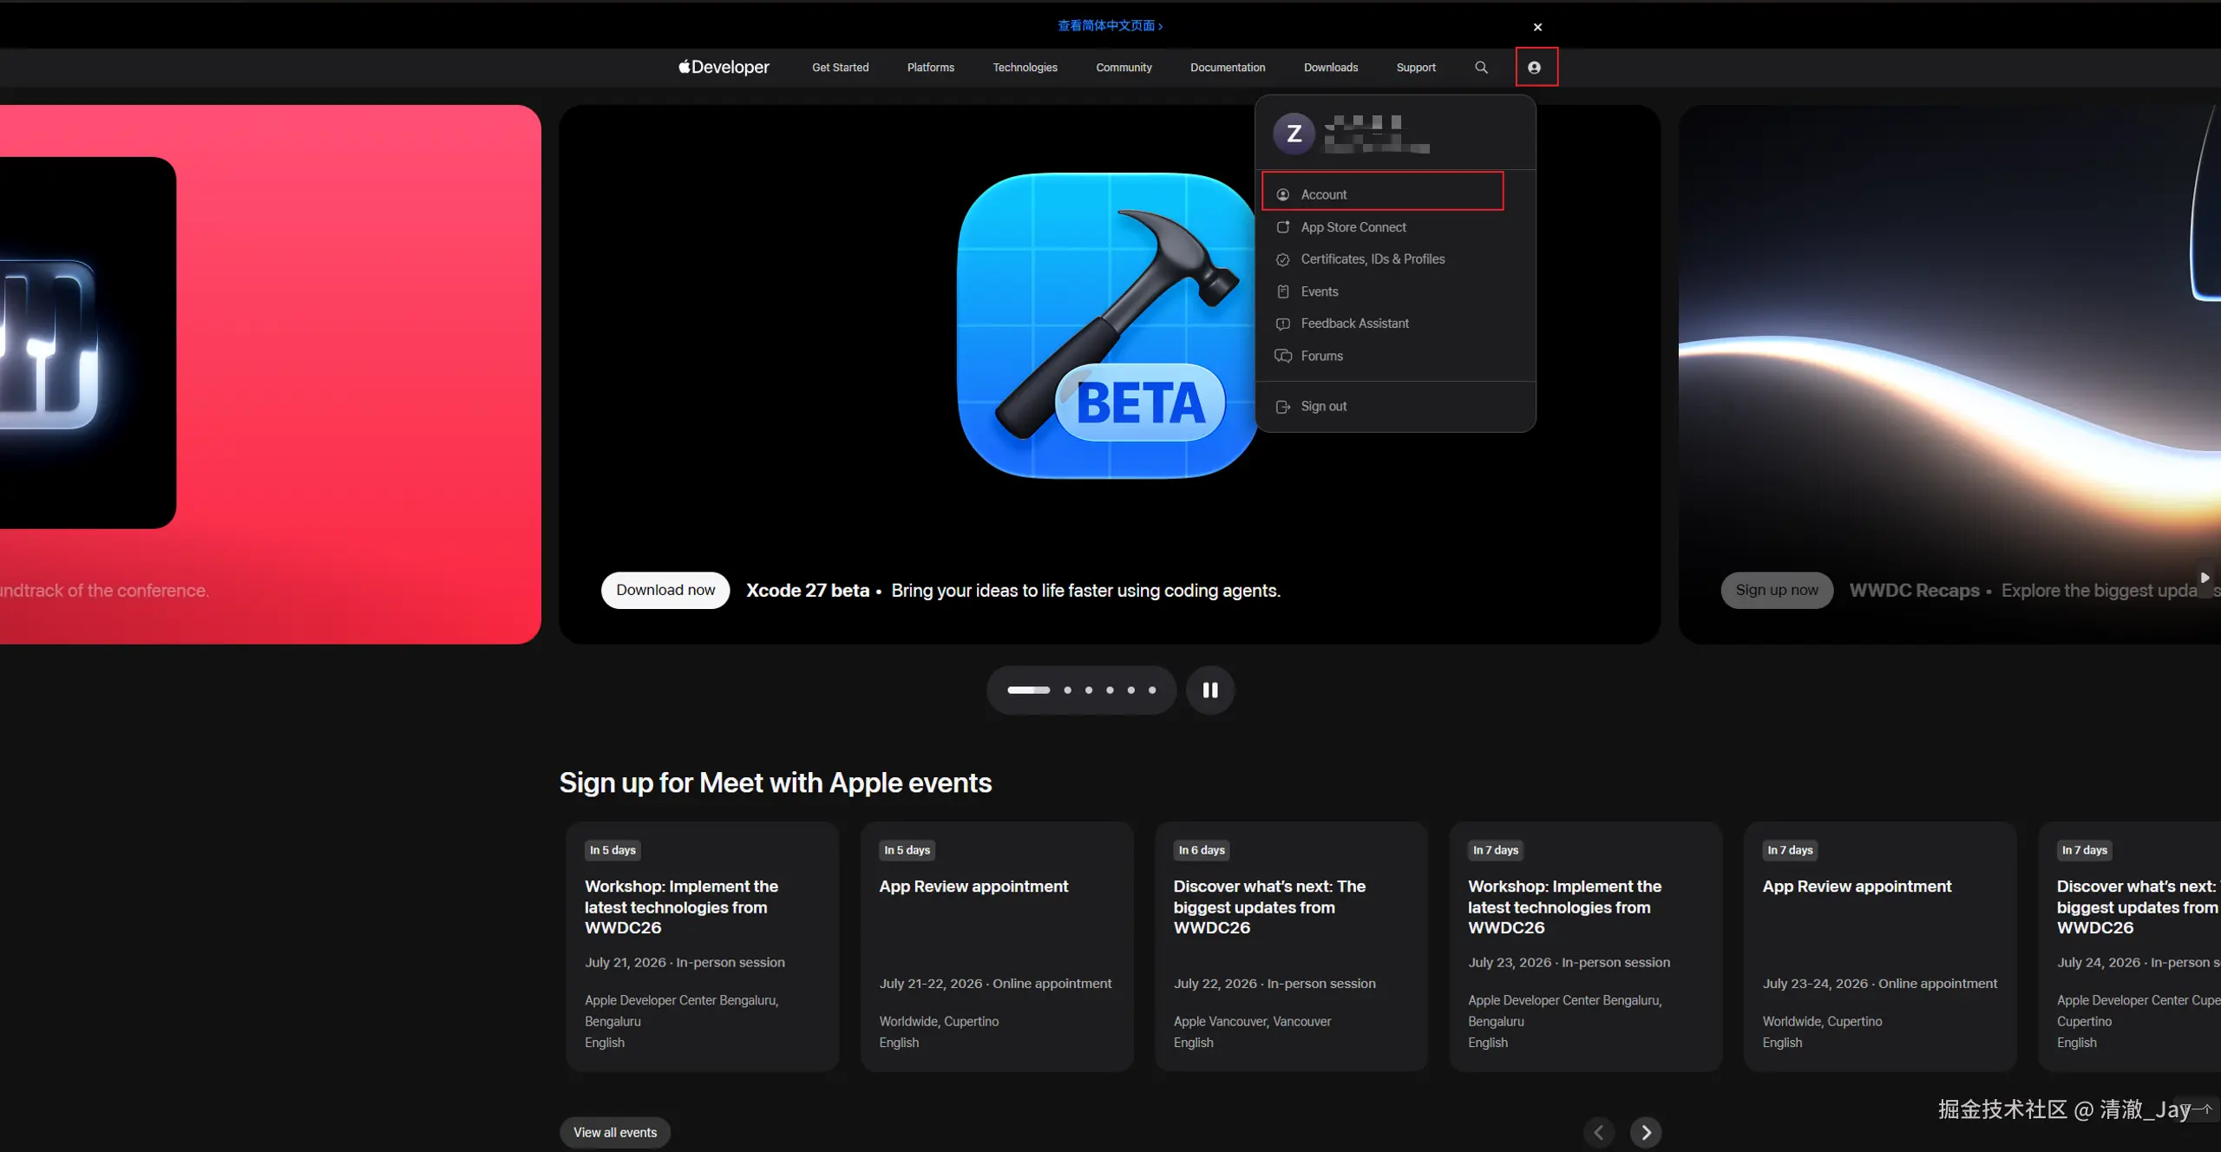2221x1152 pixels.
Task: Click the Xcode beta hammer app icon
Action: 1107,325
